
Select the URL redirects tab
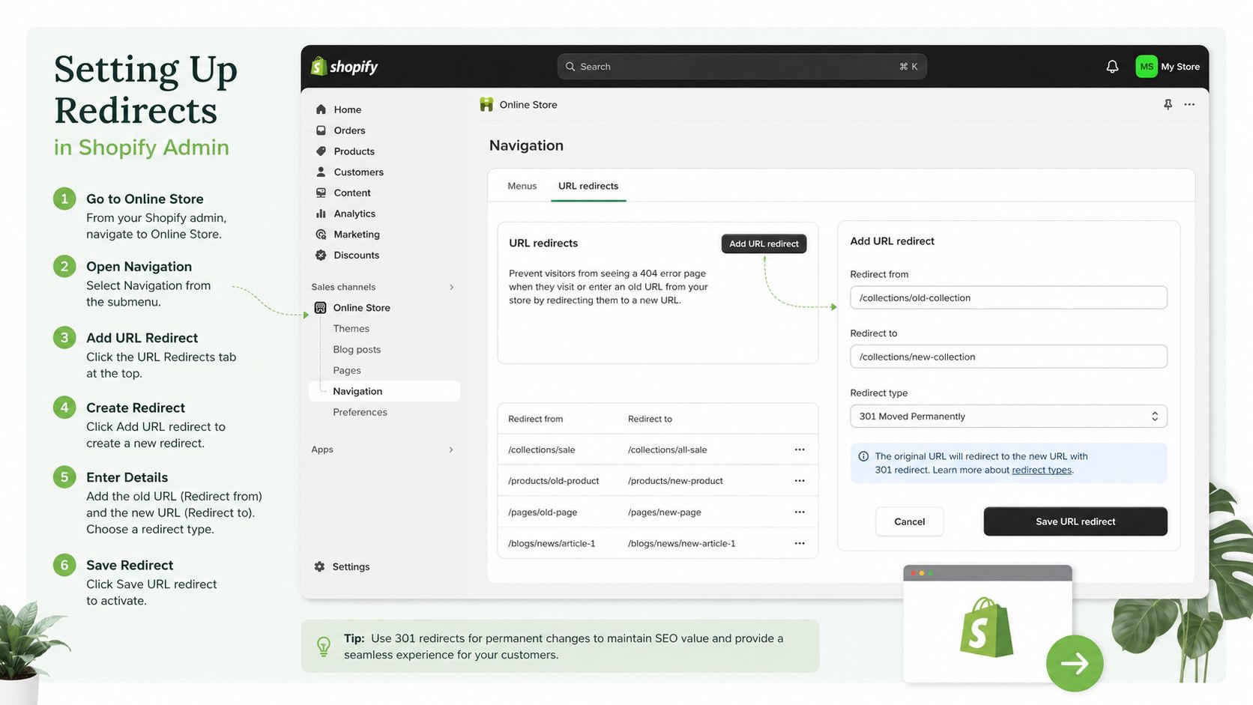point(588,186)
